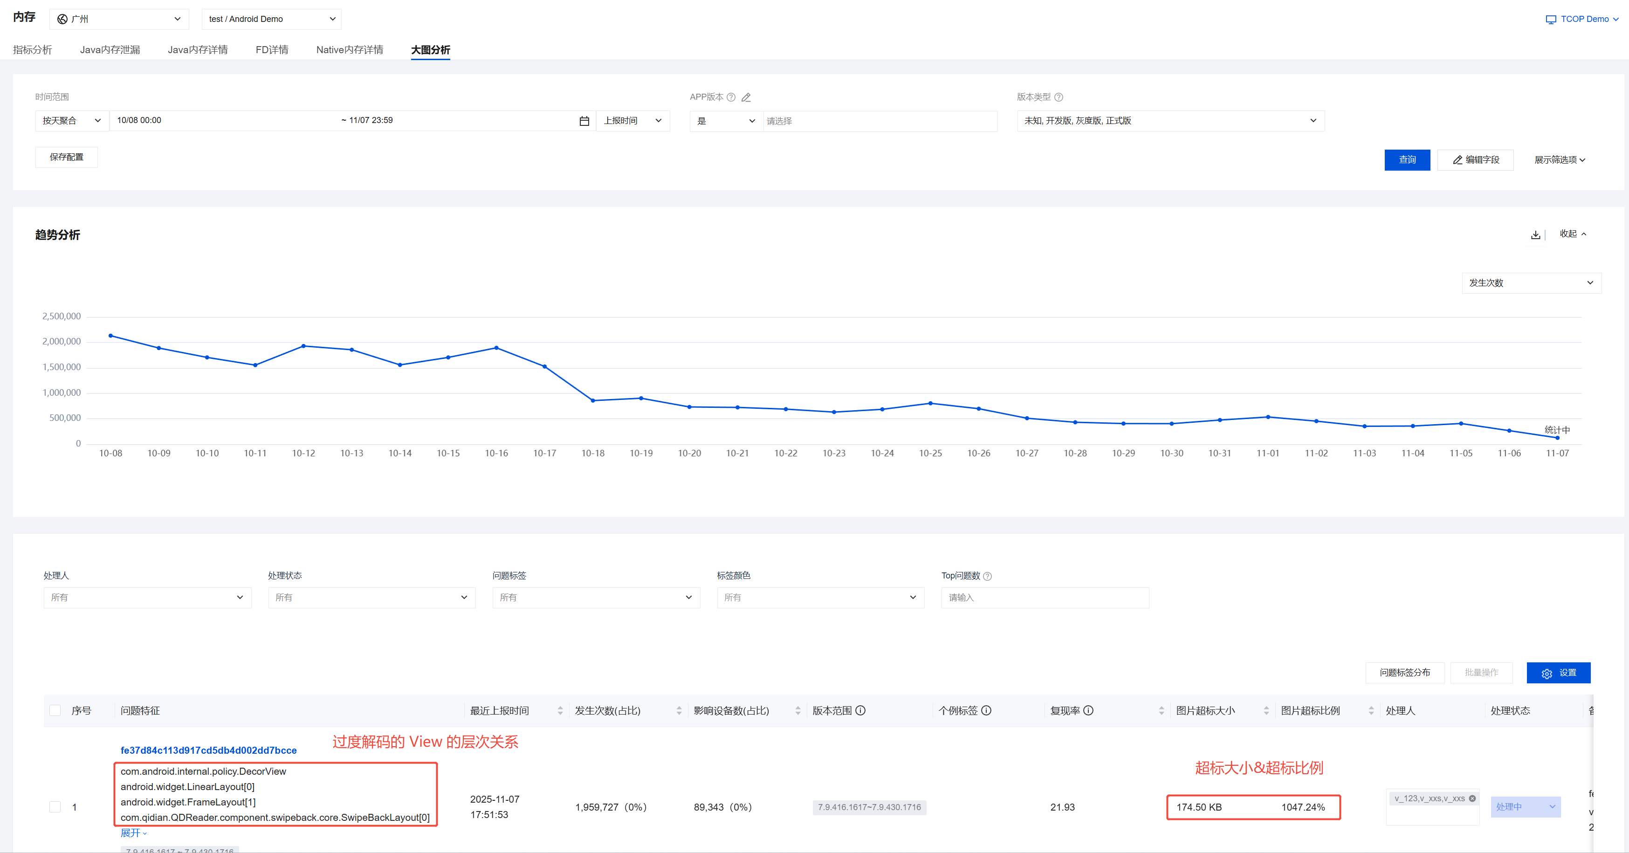1629x853 pixels.
Task: Click the download icon in 趋势分析 panel
Action: click(1535, 234)
